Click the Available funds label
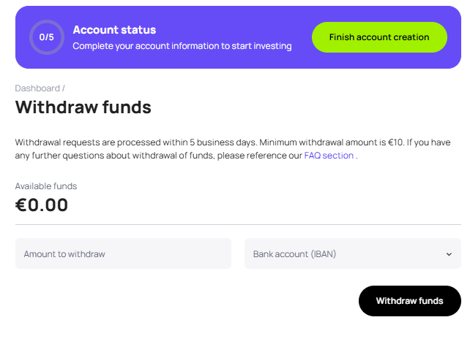The width and height of the screenshot is (470, 347). tap(45, 186)
